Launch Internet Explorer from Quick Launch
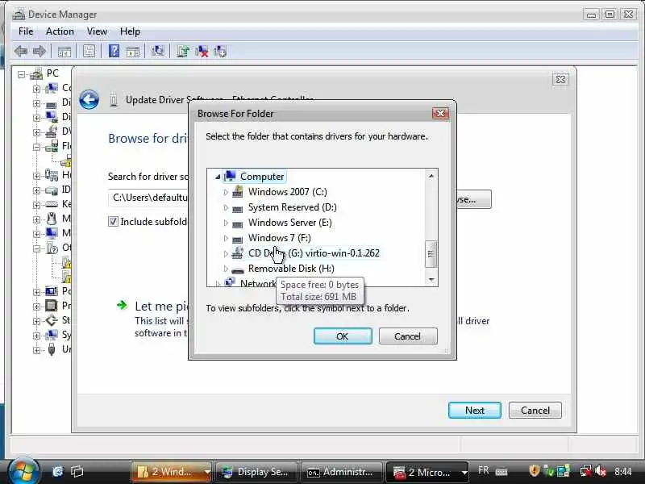This screenshot has height=484, width=645. [x=58, y=471]
